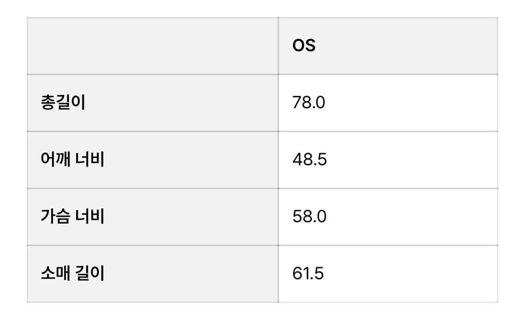Pick the total length measurement under OS
This screenshot has height=322, width=525.
pos(308,103)
